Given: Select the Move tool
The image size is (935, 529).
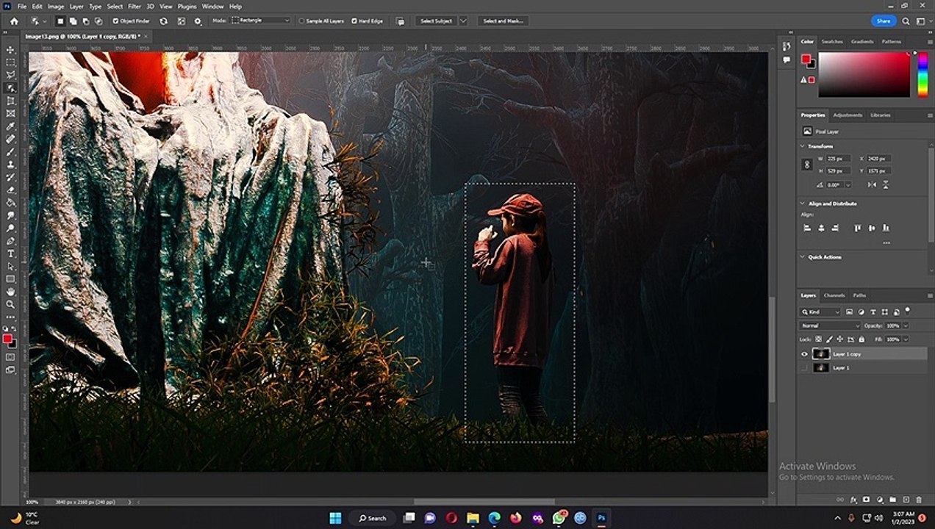Looking at the screenshot, I should tap(10, 50).
